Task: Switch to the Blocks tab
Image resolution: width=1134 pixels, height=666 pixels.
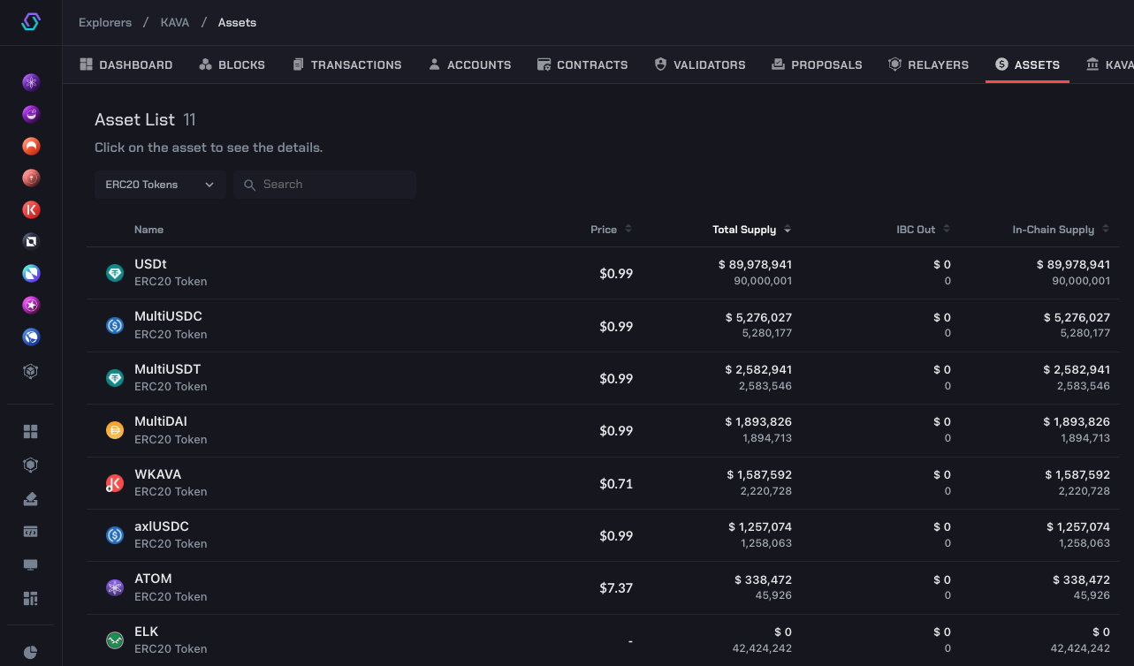Action: pos(232,64)
